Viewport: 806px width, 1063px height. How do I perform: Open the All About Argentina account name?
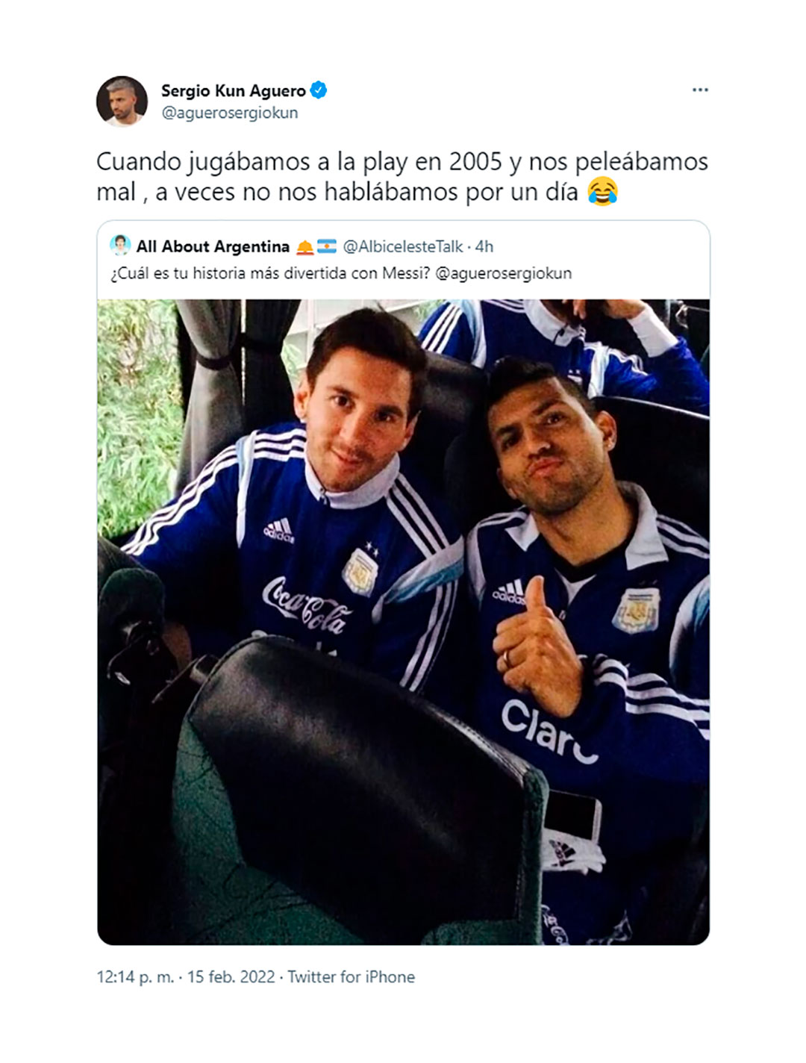[213, 246]
